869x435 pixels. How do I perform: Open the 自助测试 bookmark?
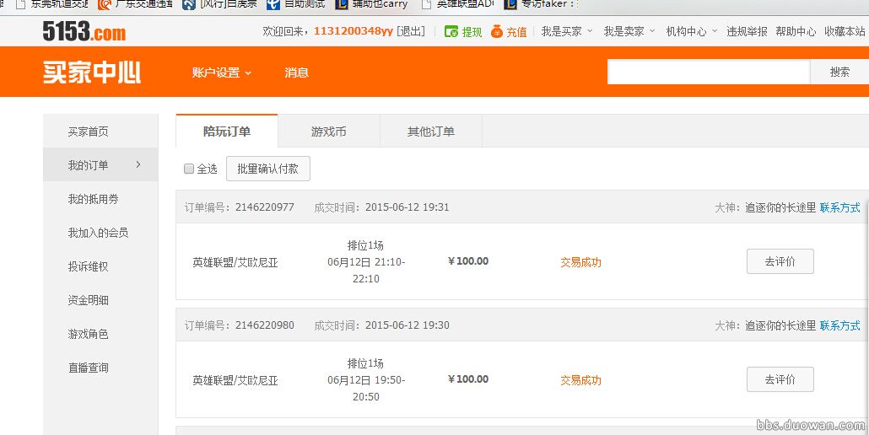[x=296, y=4]
